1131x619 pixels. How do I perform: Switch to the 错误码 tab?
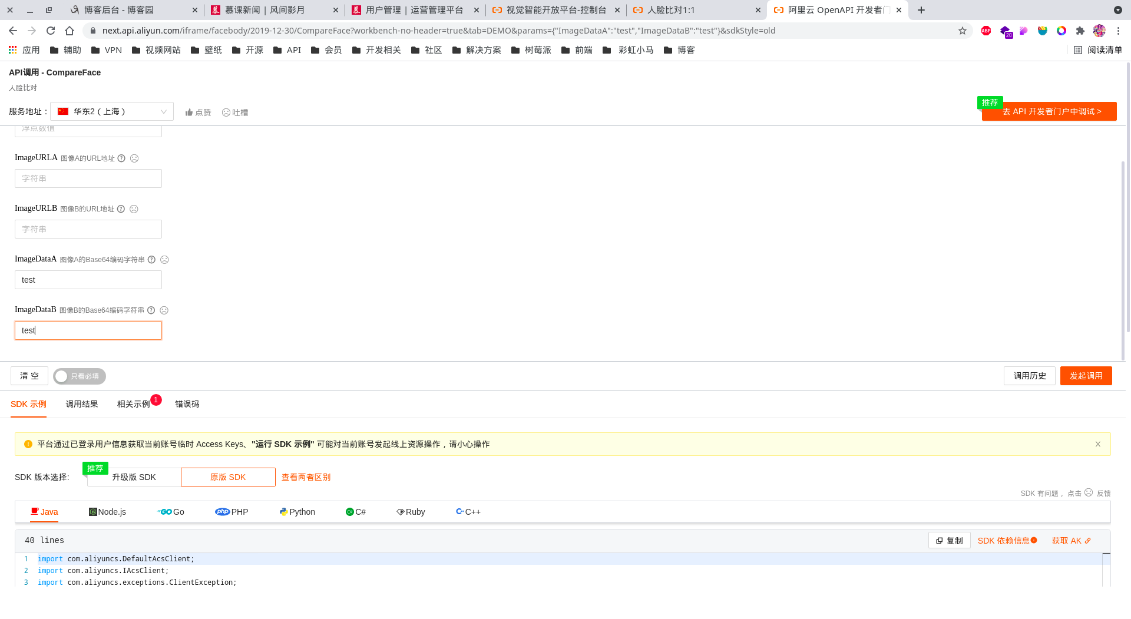pyautogui.click(x=187, y=404)
